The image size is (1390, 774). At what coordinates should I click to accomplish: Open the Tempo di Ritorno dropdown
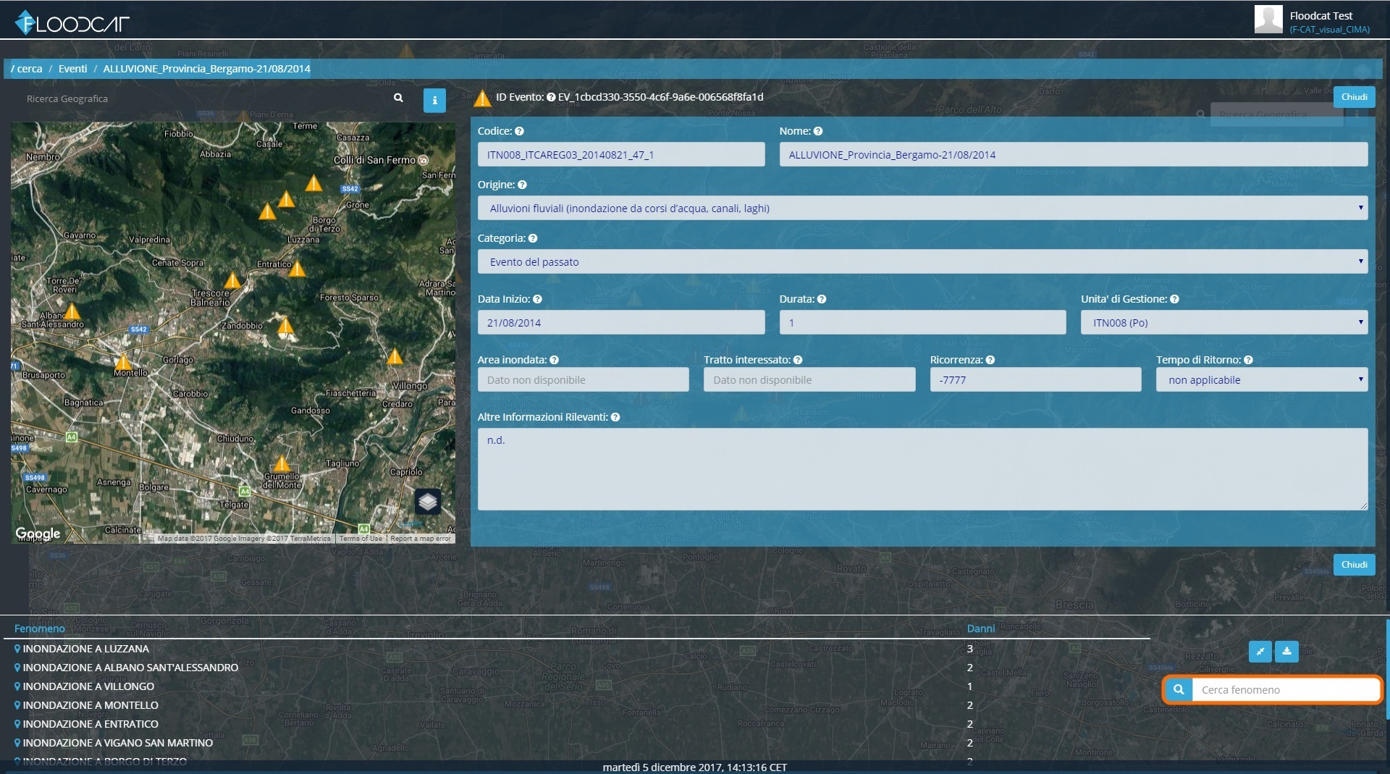click(1262, 379)
